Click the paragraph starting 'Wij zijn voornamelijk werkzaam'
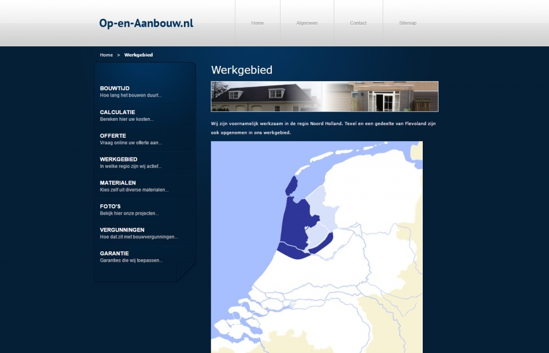The width and height of the screenshot is (549, 353). click(323, 128)
